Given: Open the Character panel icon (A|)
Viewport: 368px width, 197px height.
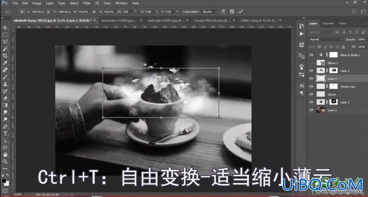Looking at the screenshot, I should point(302,86).
